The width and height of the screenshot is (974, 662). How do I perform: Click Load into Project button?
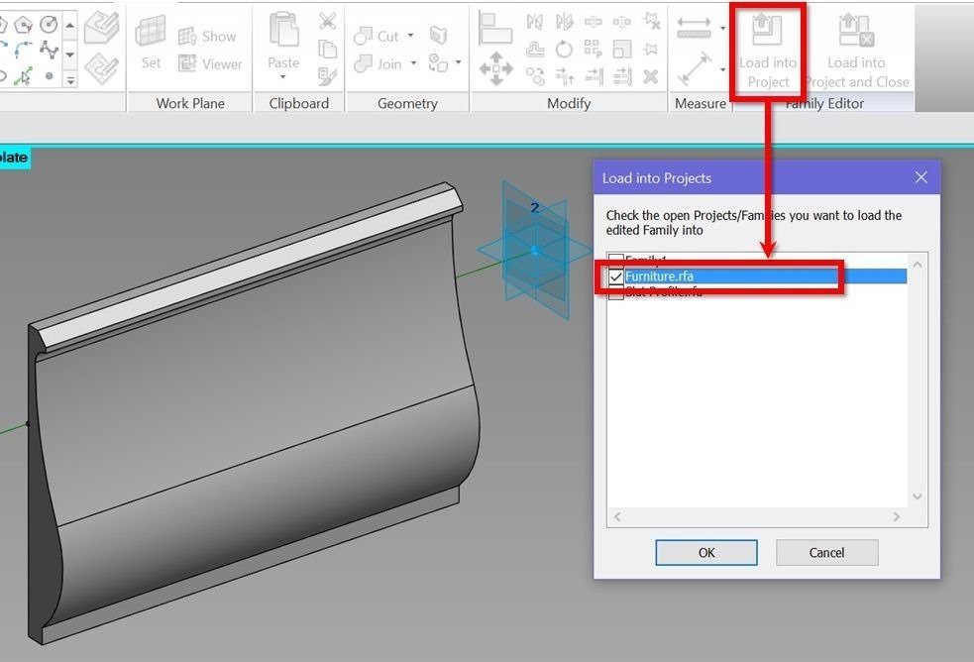[768, 51]
